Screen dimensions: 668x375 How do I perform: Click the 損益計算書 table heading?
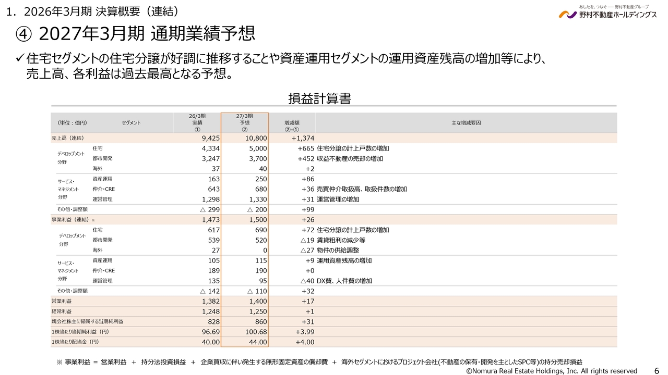click(319, 98)
